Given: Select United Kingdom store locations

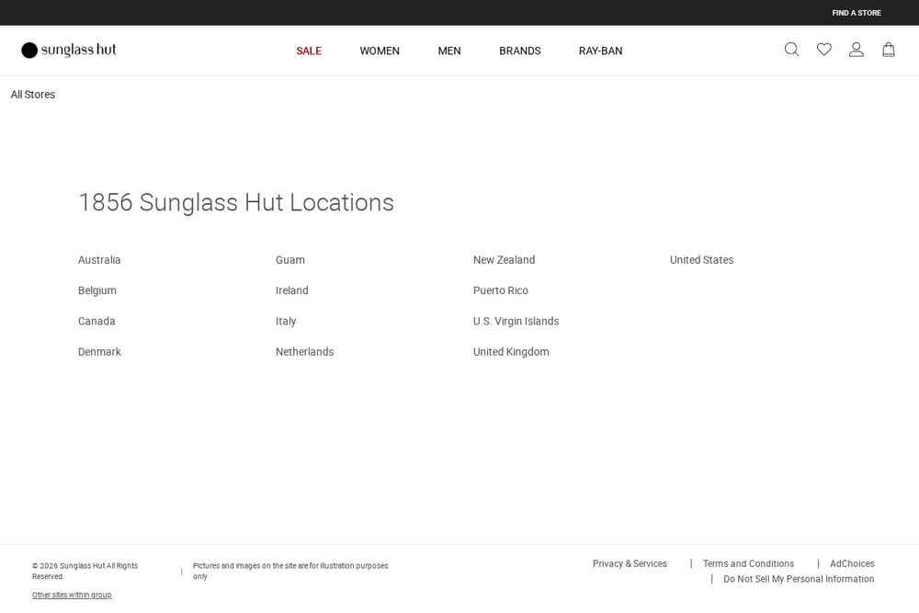Looking at the screenshot, I should (511, 352).
